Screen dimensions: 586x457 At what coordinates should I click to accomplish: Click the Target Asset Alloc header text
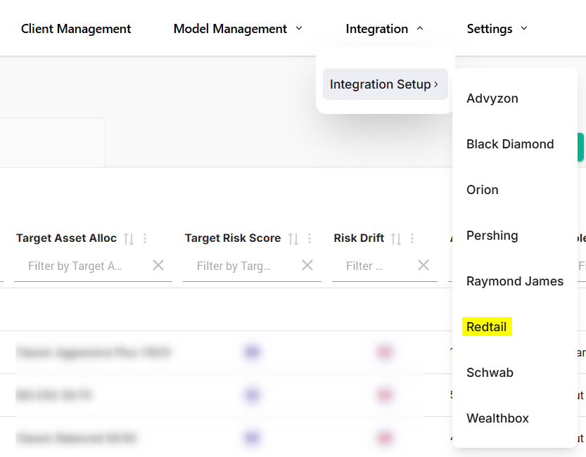click(66, 238)
